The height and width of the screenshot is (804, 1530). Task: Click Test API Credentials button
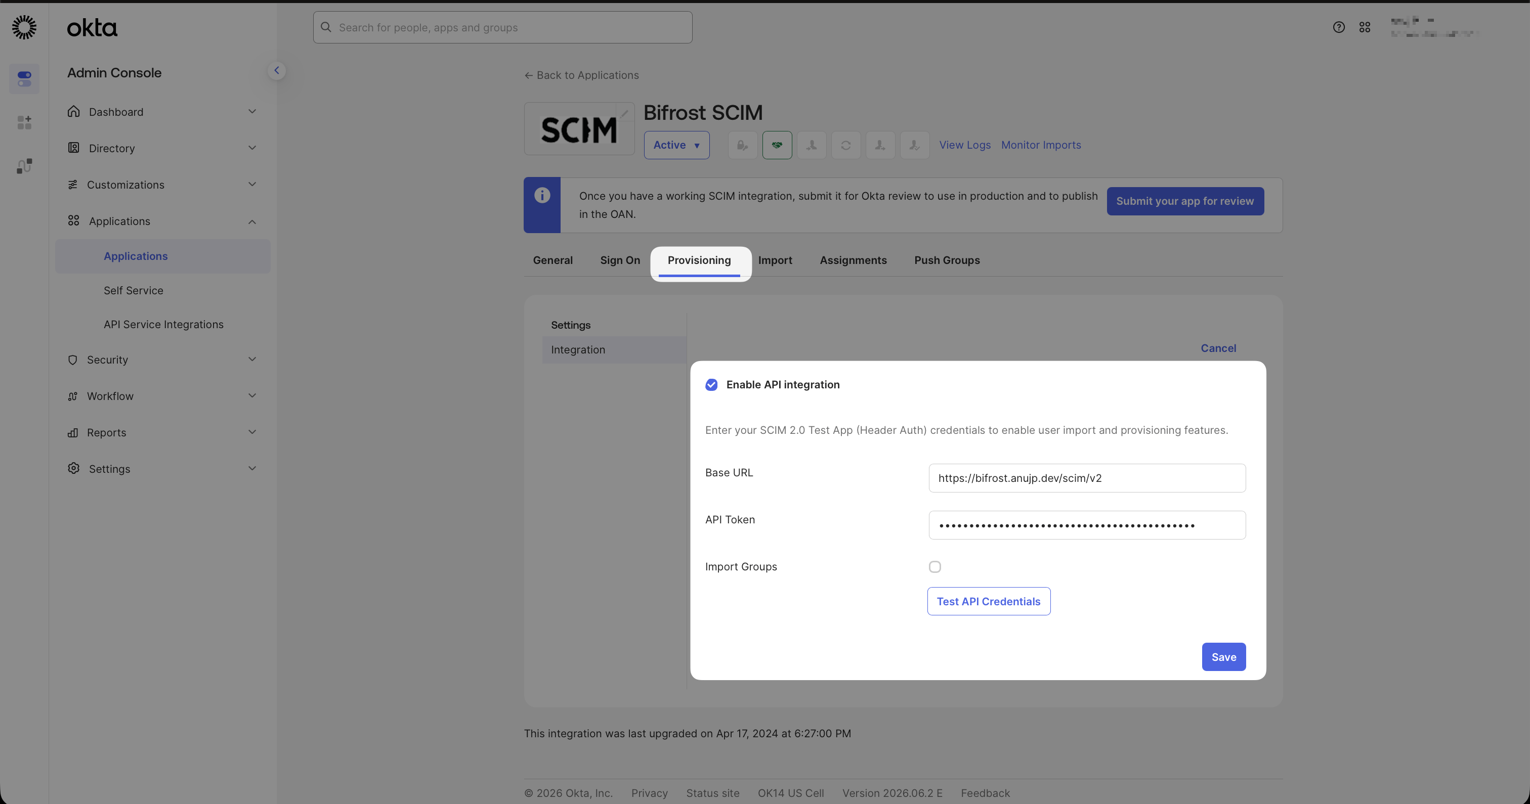(x=988, y=602)
